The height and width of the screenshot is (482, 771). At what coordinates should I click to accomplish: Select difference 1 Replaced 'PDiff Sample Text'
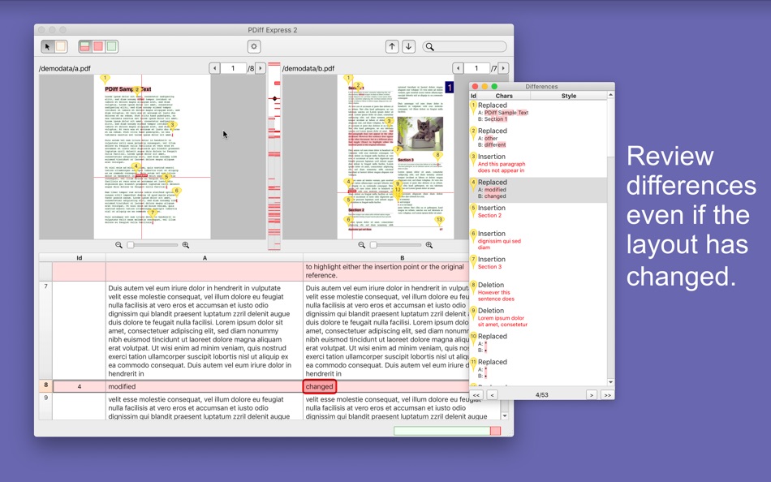coord(538,112)
